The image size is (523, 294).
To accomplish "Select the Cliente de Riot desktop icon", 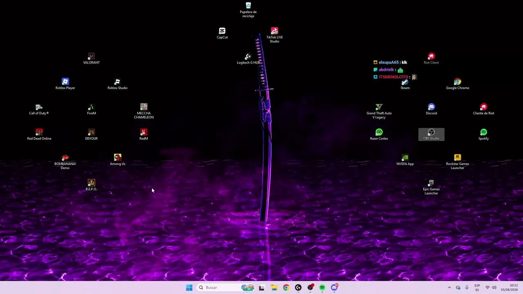I will click(x=483, y=109).
